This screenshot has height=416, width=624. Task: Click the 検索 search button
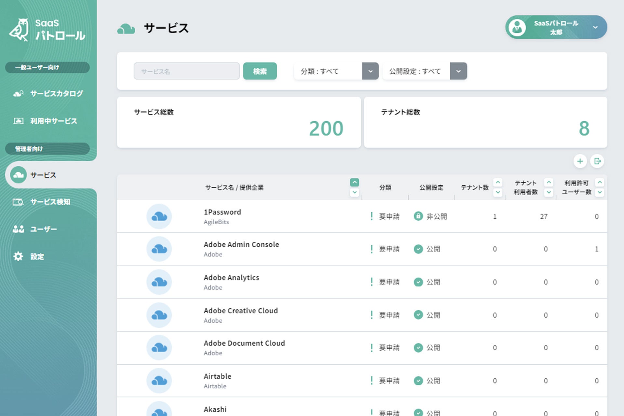pyautogui.click(x=260, y=71)
